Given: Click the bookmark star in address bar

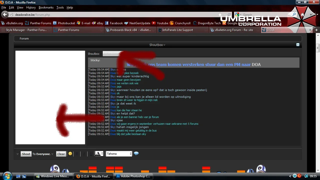Looking at the screenshot, I should point(220,14).
